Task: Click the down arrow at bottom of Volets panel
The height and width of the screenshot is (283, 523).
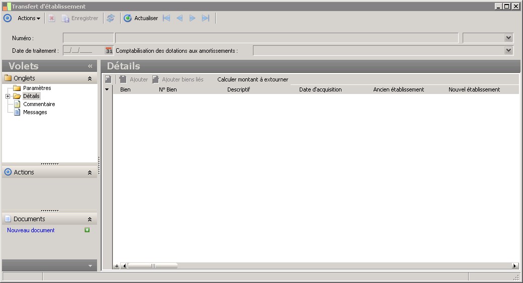Action: pos(90,266)
